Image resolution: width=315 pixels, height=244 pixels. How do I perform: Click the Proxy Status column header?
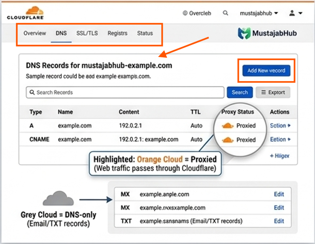point(238,111)
